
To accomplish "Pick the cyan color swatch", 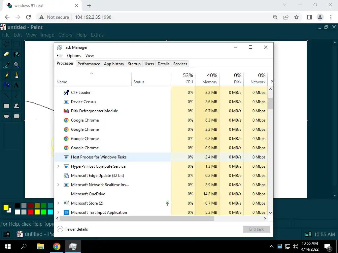I will [x=50, y=212].
